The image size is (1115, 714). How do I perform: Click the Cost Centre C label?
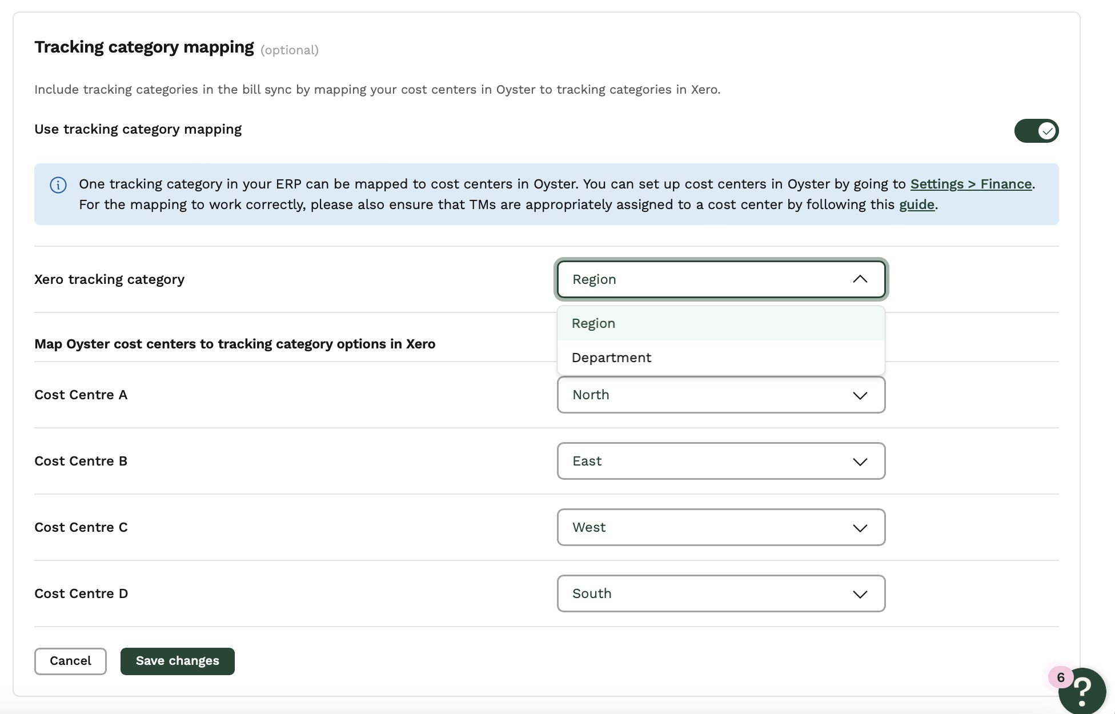(81, 527)
